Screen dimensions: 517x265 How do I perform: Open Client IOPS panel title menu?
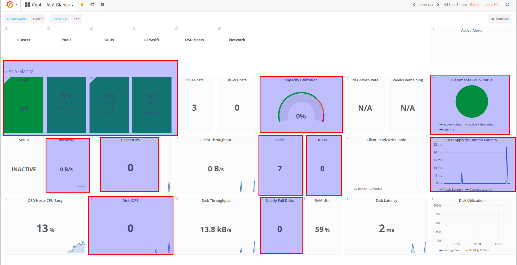[x=130, y=140]
